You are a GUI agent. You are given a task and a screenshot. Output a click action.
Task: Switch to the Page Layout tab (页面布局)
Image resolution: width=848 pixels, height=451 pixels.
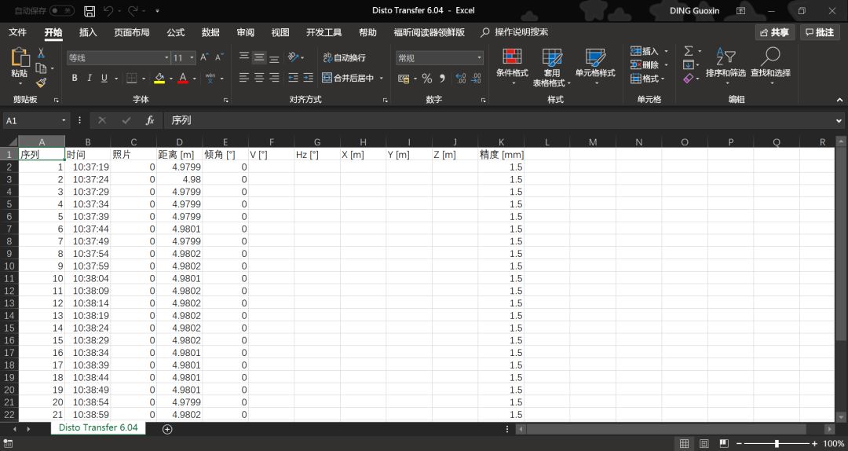click(131, 32)
